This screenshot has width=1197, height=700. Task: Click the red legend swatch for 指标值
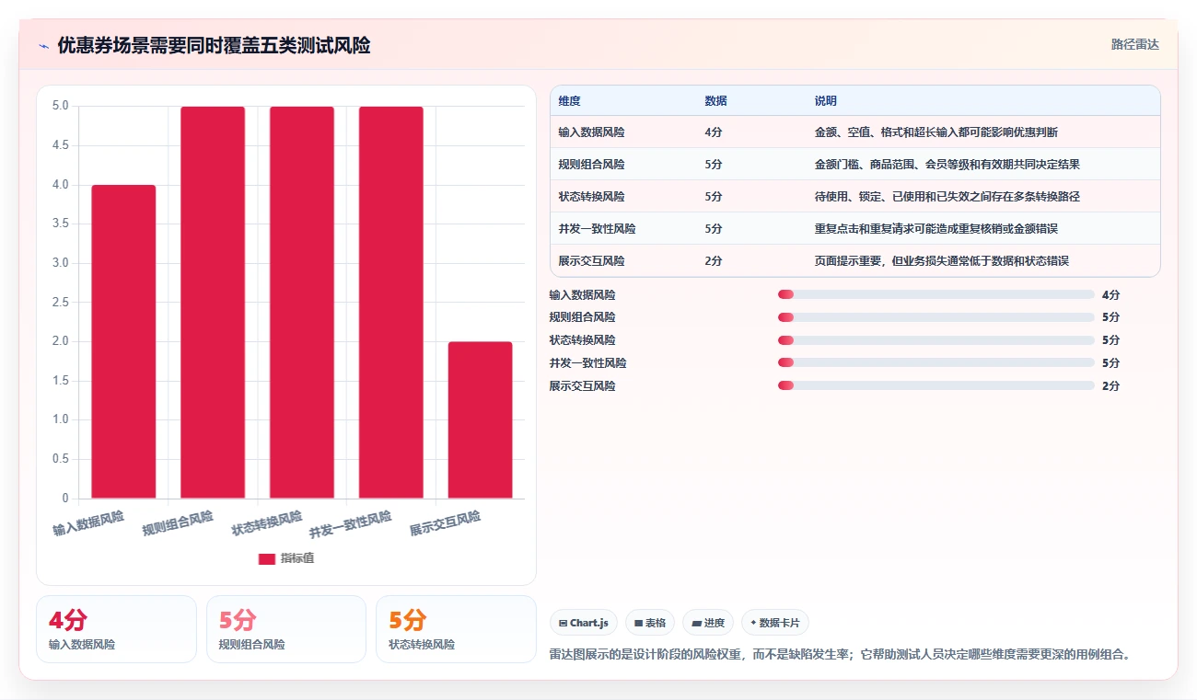click(x=267, y=558)
